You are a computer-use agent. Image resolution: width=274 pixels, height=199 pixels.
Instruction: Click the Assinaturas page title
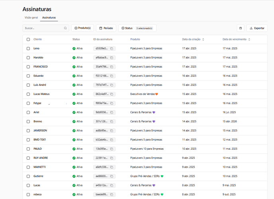pos(37,9)
